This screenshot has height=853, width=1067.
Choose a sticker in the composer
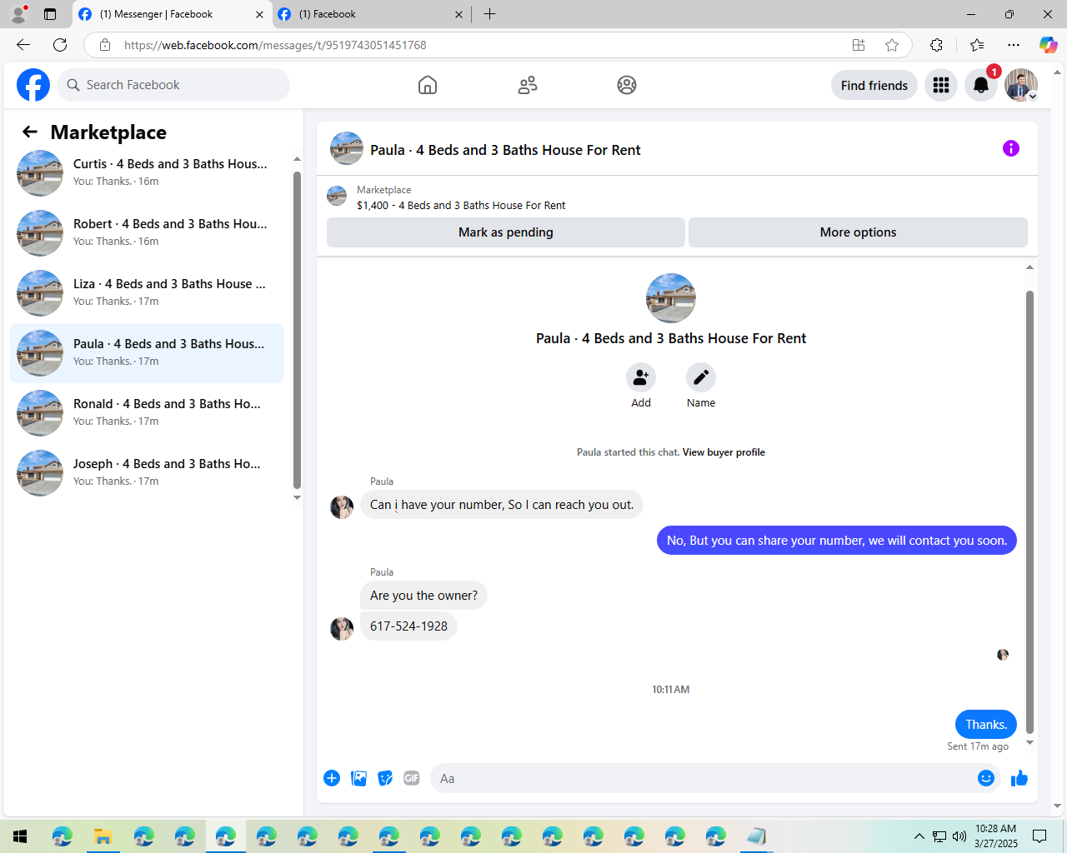[x=385, y=778]
